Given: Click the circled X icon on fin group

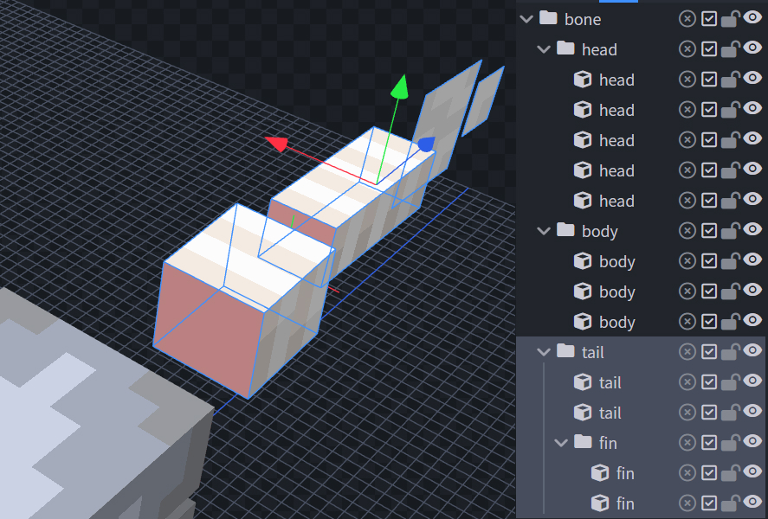Looking at the screenshot, I should pyautogui.click(x=687, y=443).
